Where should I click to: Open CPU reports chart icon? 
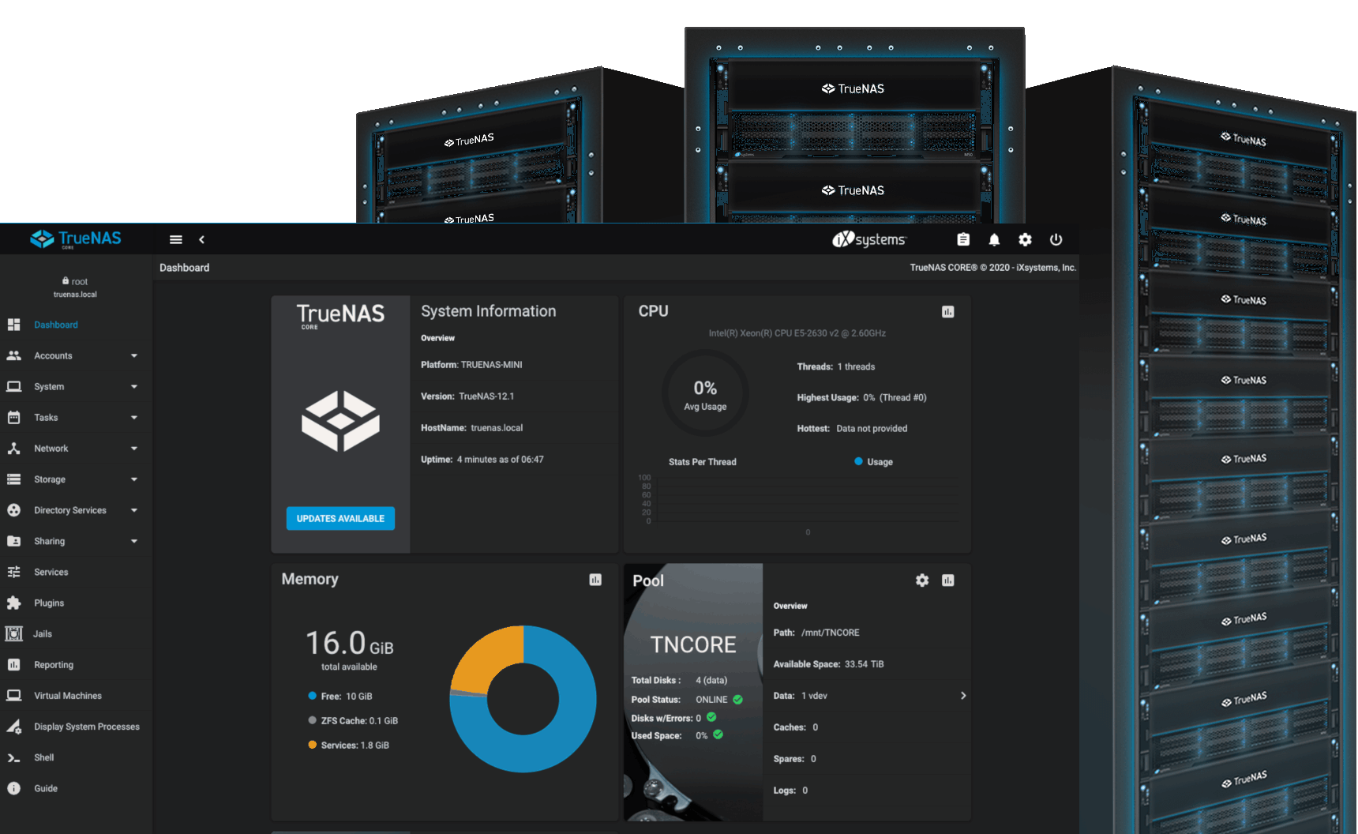click(x=947, y=312)
